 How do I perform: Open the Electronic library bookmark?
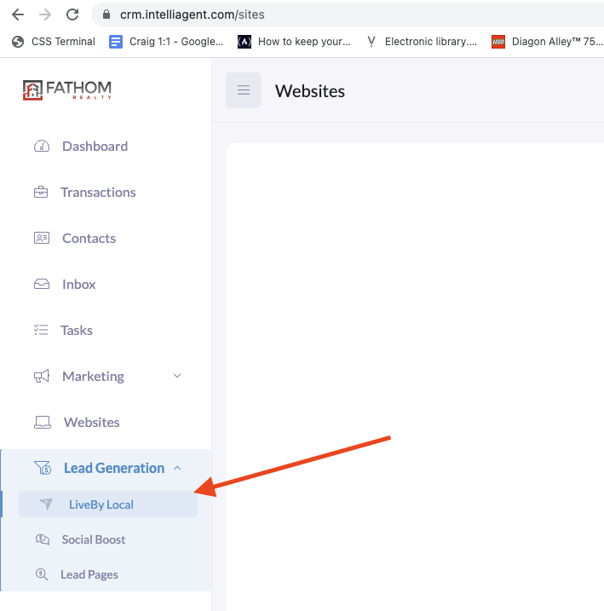[422, 41]
